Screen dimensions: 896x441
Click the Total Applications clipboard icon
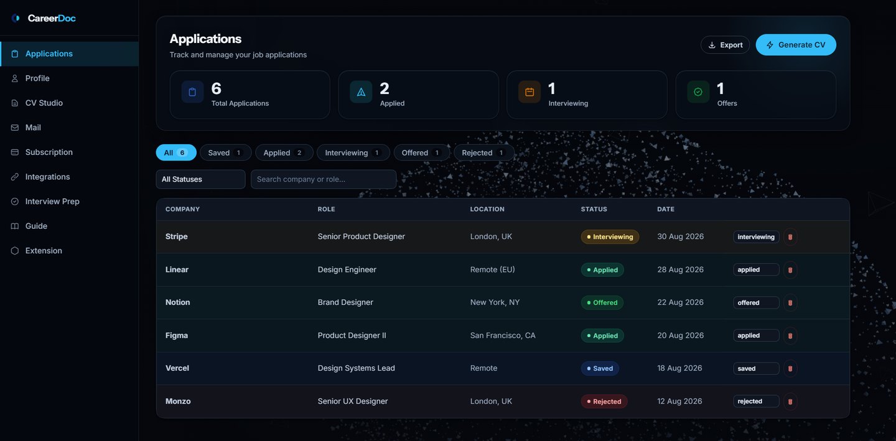tap(192, 92)
